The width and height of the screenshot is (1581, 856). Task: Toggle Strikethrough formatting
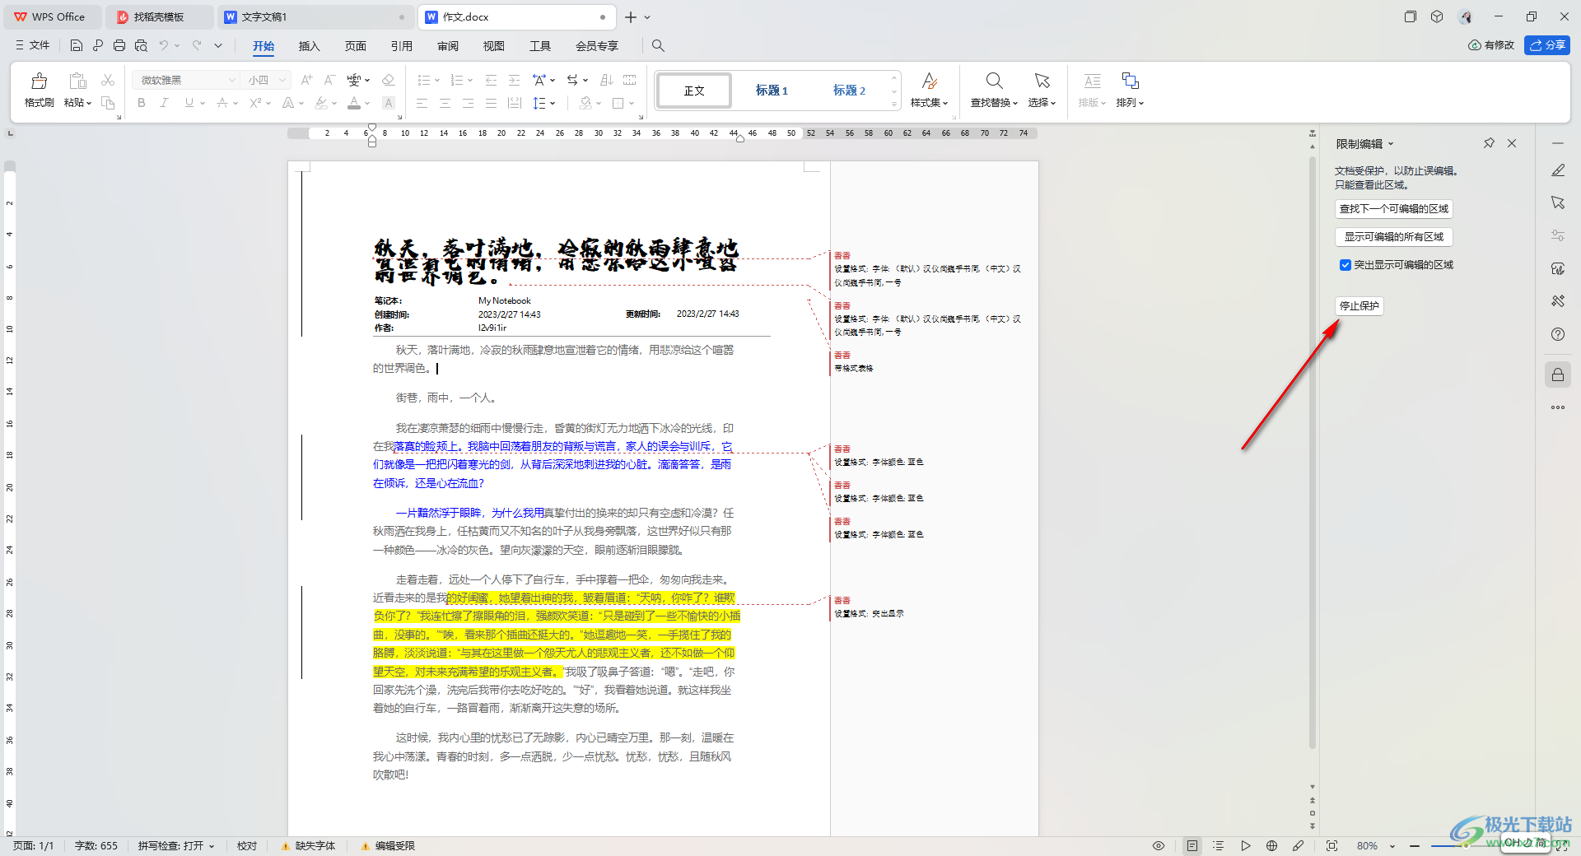[222, 103]
